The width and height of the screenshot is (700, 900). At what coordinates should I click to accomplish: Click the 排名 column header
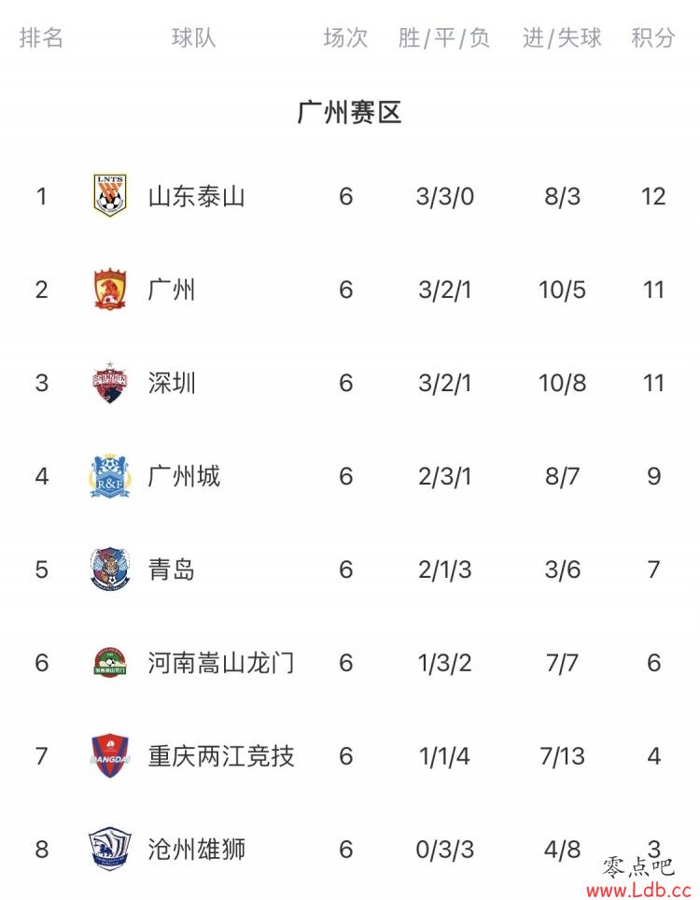click(41, 38)
